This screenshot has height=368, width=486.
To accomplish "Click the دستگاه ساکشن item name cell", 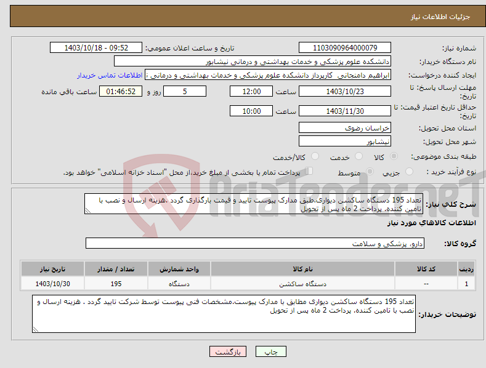I will pos(302,284).
